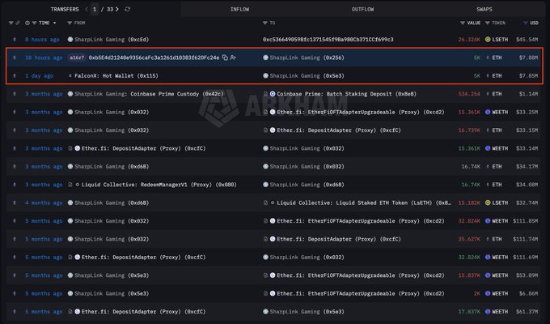Image resolution: width=550 pixels, height=324 pixels.
Task: Click the page number field showing 1
Action: [x=95, y=9]
